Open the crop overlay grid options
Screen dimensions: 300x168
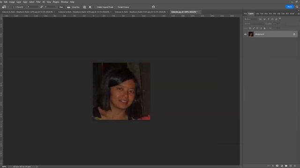tap(84, 7)
